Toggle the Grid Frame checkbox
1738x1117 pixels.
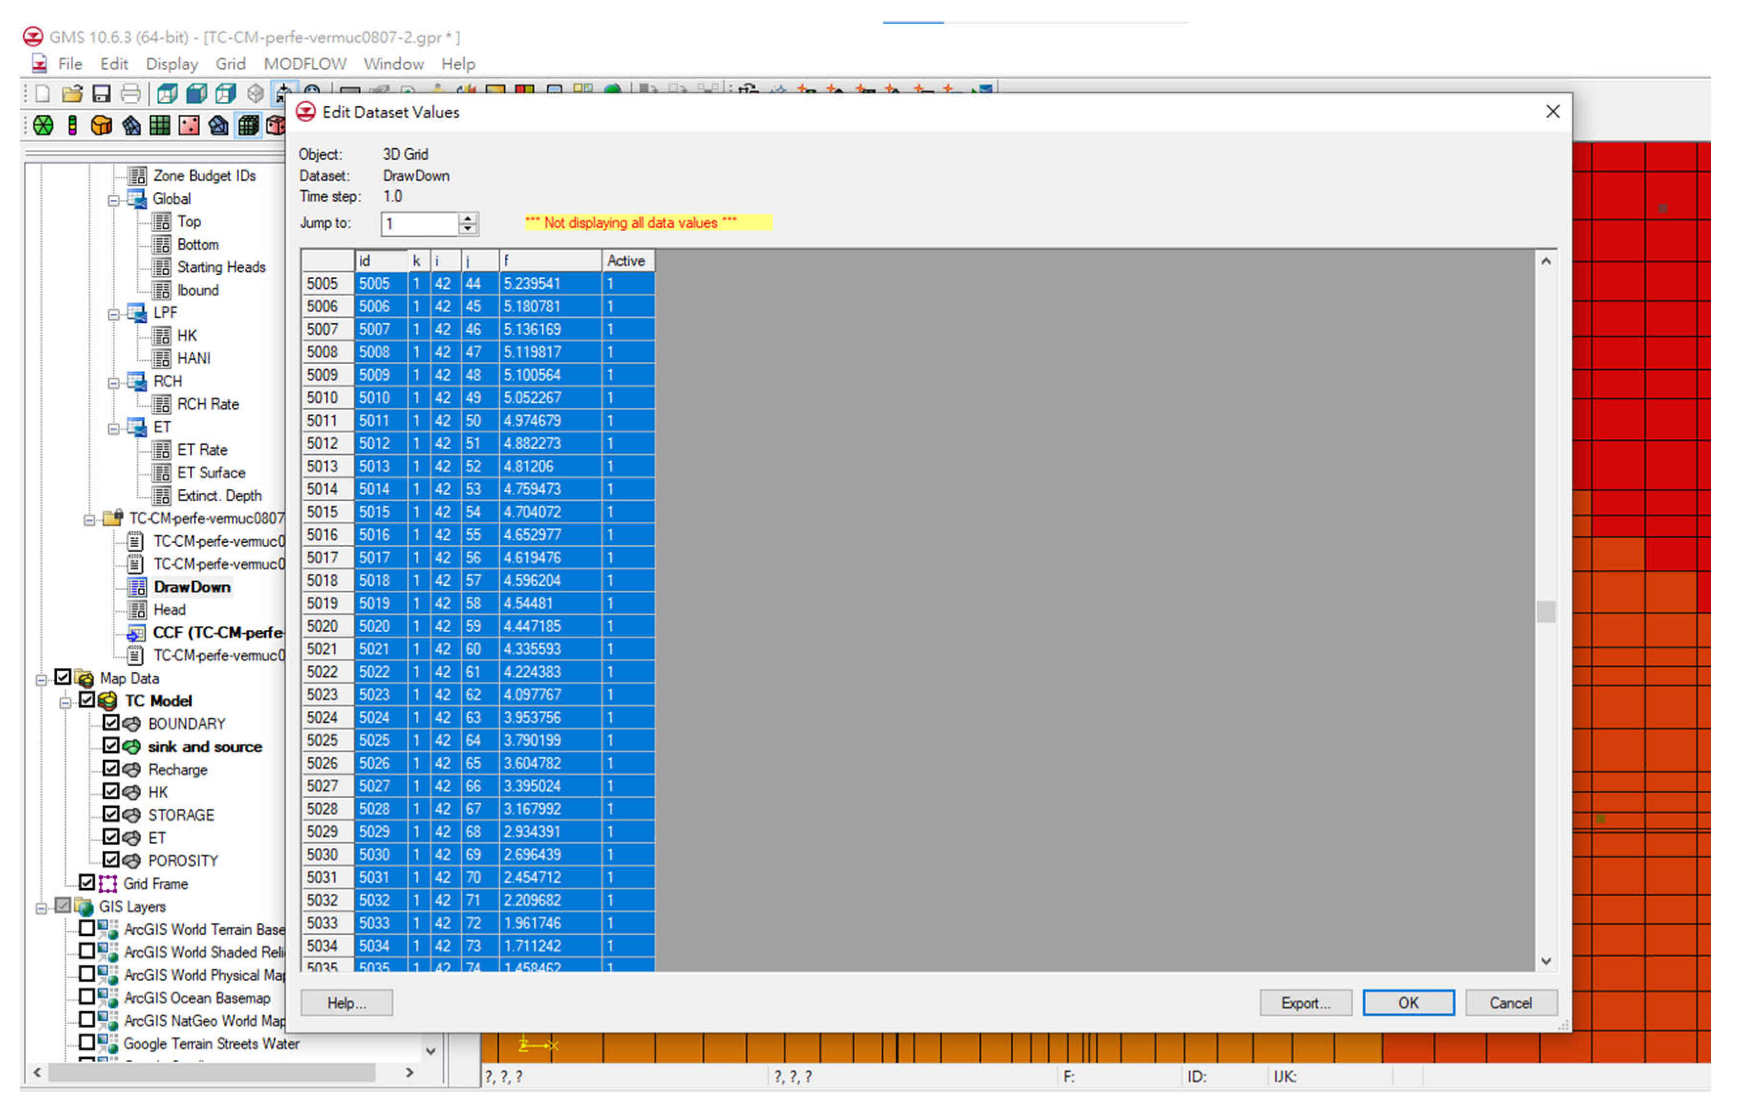pos(87,883)
